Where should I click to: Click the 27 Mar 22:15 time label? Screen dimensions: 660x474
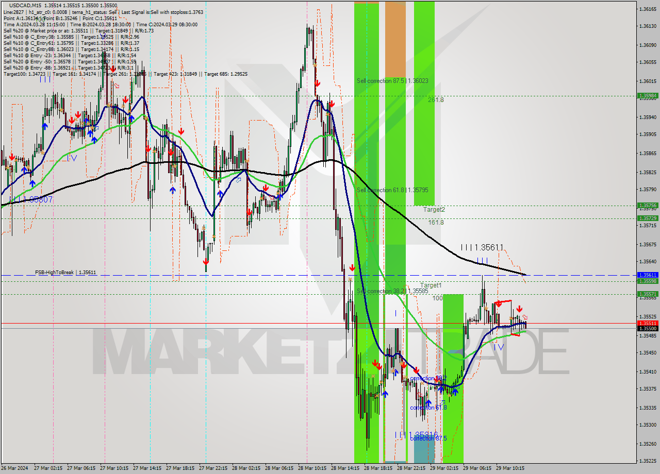(213, 468)
